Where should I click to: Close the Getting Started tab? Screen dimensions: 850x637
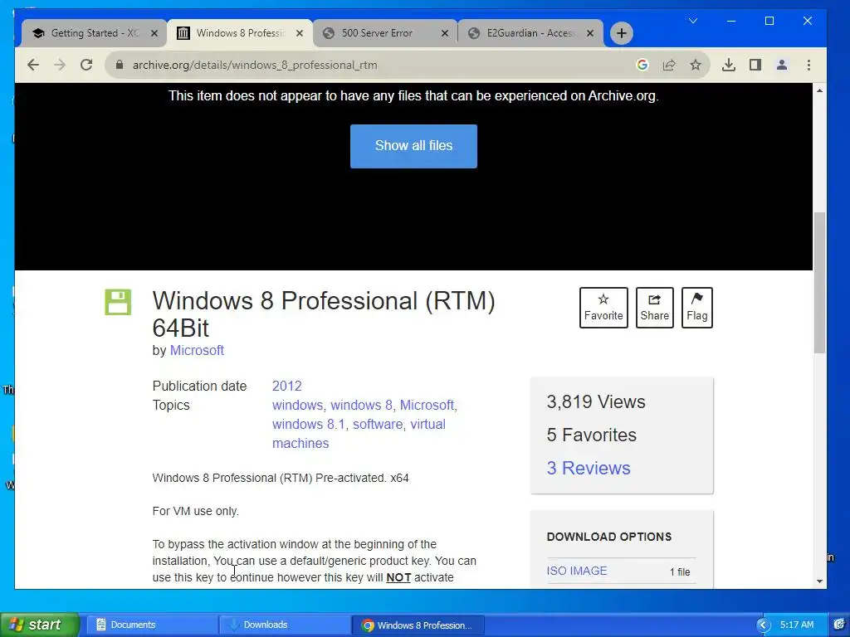coord(154,33)
